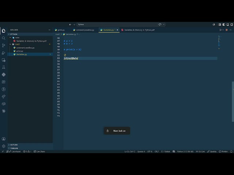
Task: Open the Extensions view
Action: [x=4, y=82]
